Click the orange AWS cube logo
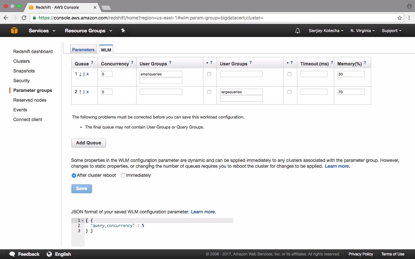Screen dimensions: 415x259 14,30
